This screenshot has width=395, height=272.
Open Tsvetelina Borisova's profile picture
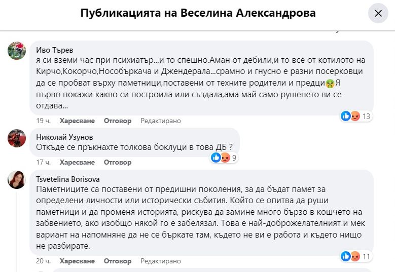[x=17, y=179]
